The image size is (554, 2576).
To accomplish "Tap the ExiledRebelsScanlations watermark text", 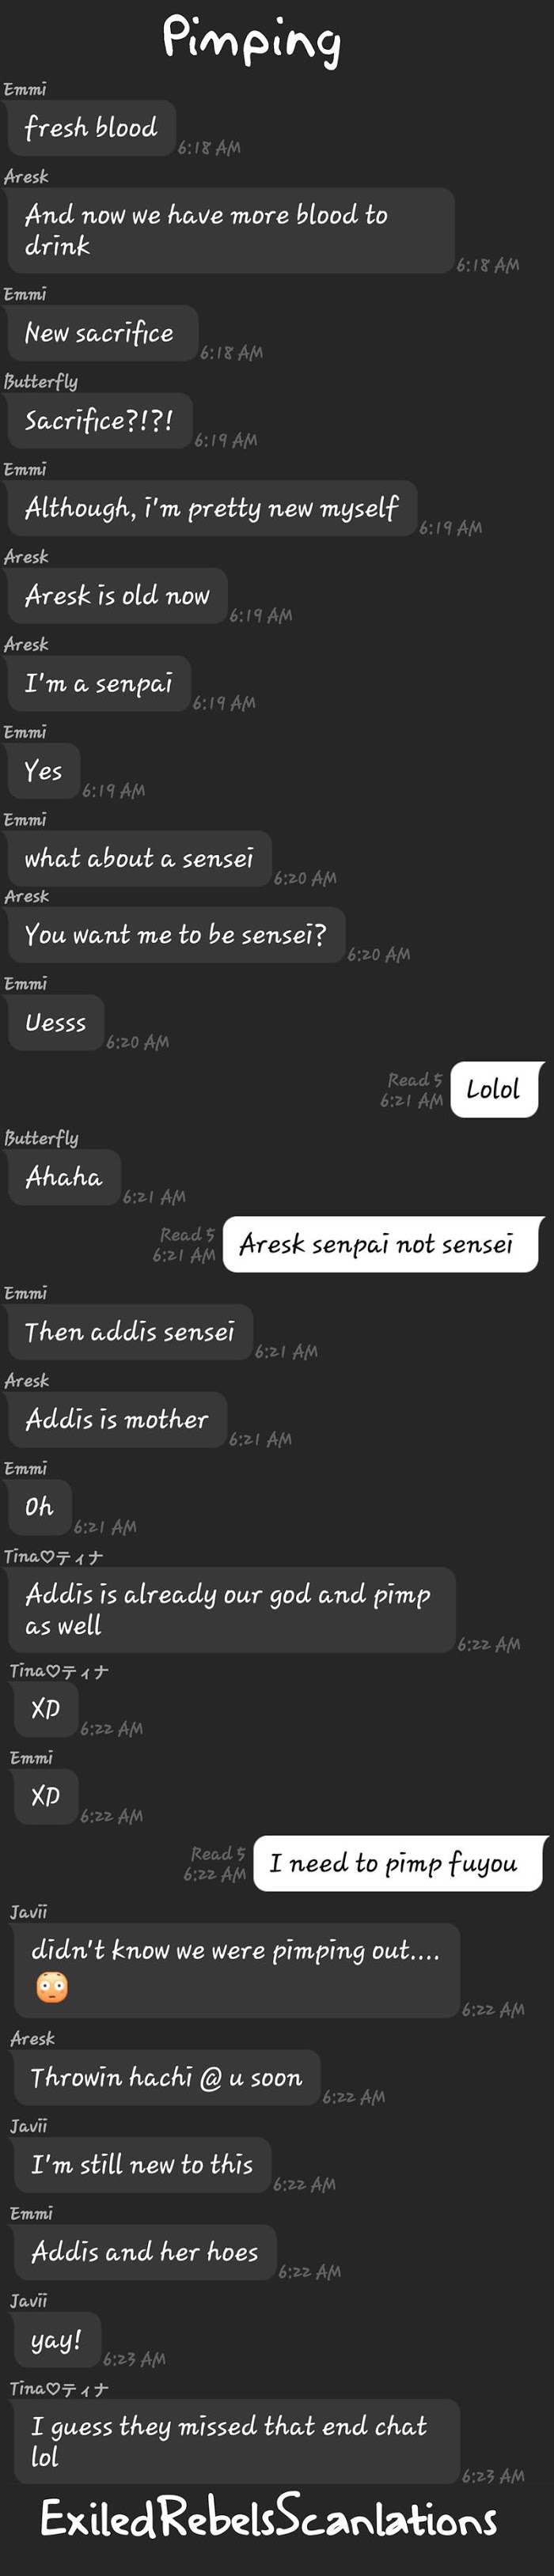I will point(268,2518).
